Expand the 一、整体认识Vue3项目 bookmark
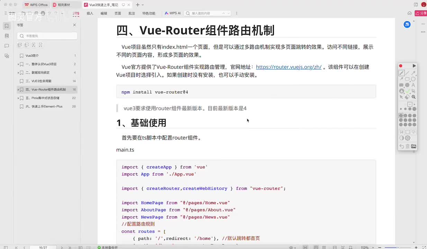The image size is (427, 249). pos(18,64)
